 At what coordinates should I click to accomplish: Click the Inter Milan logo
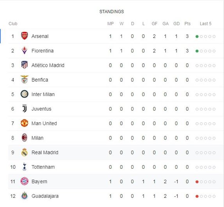click(25, 94)
